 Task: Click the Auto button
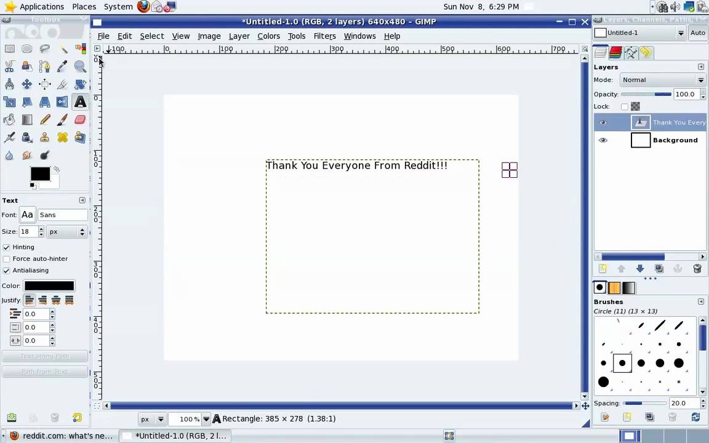point(698,33)
